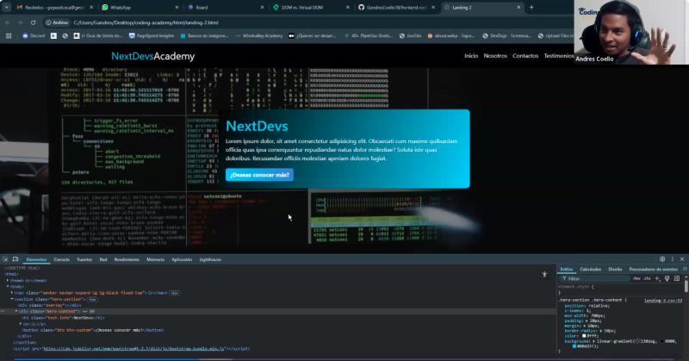This screenshot has height=361, width=689.
Task: Open the PageSpeed Insights bookmark
Action: point(152,36)
